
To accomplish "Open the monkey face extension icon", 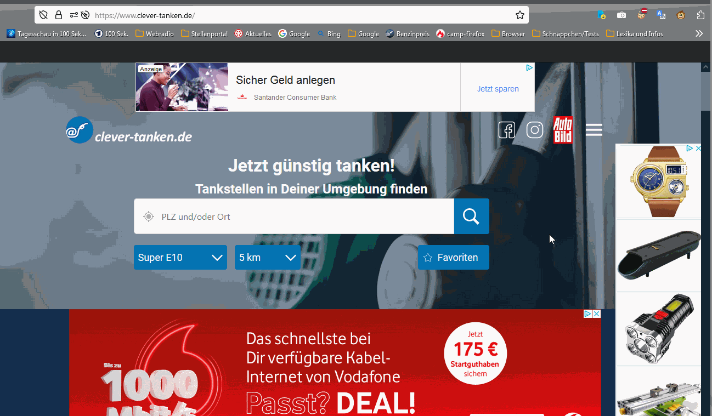I will tap(681, 15).
